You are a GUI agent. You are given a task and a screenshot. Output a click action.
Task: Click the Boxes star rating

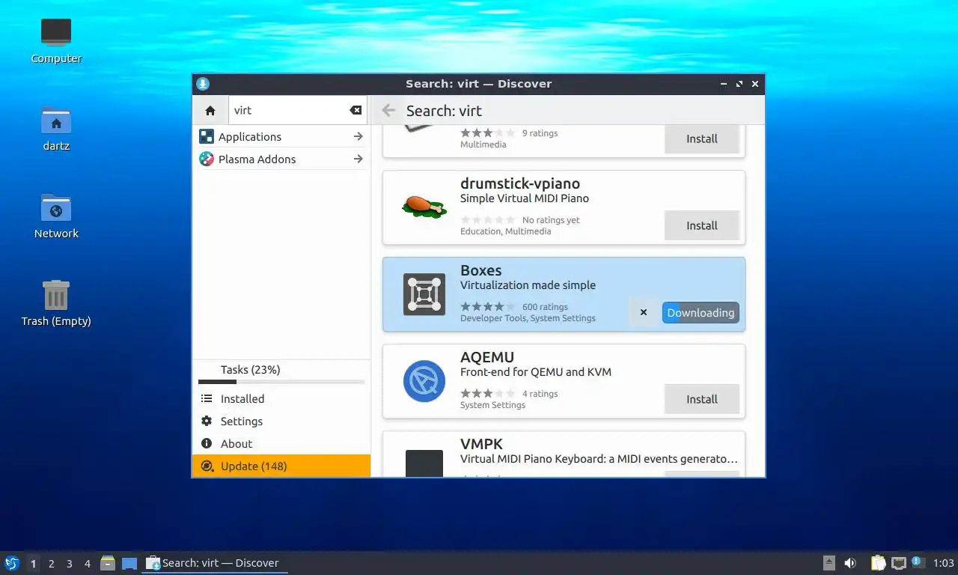(x=488, y=306)
